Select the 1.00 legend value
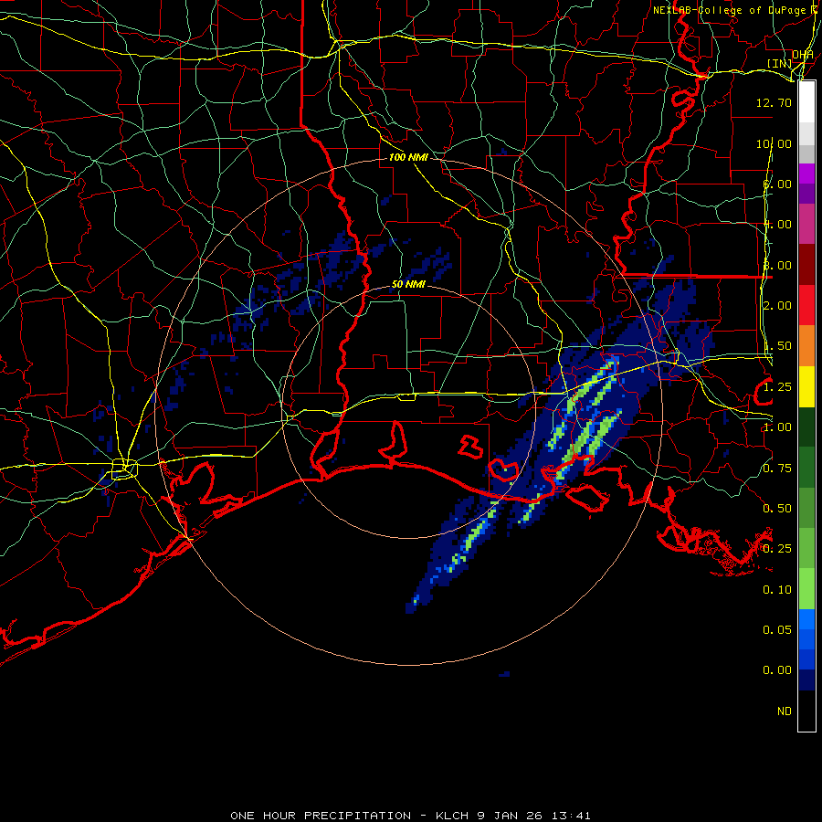Viewport: 822px width, 822px height. pyautogui.click(x=777, y=427)
